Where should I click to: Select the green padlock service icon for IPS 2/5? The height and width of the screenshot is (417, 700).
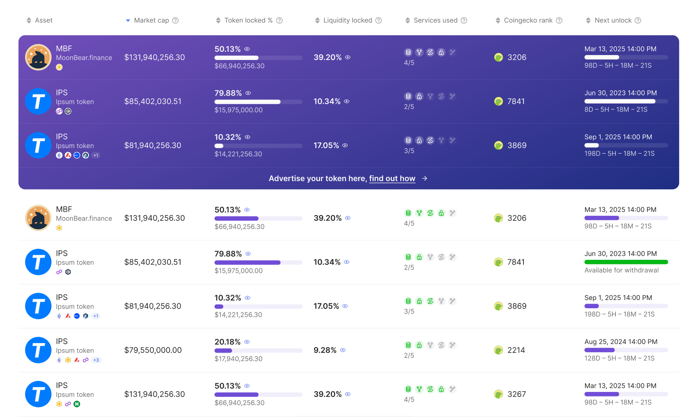(419, 257)
